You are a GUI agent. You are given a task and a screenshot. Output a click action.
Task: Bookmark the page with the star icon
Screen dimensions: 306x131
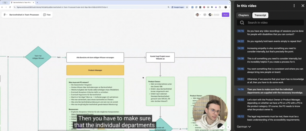tap(187, 7)
